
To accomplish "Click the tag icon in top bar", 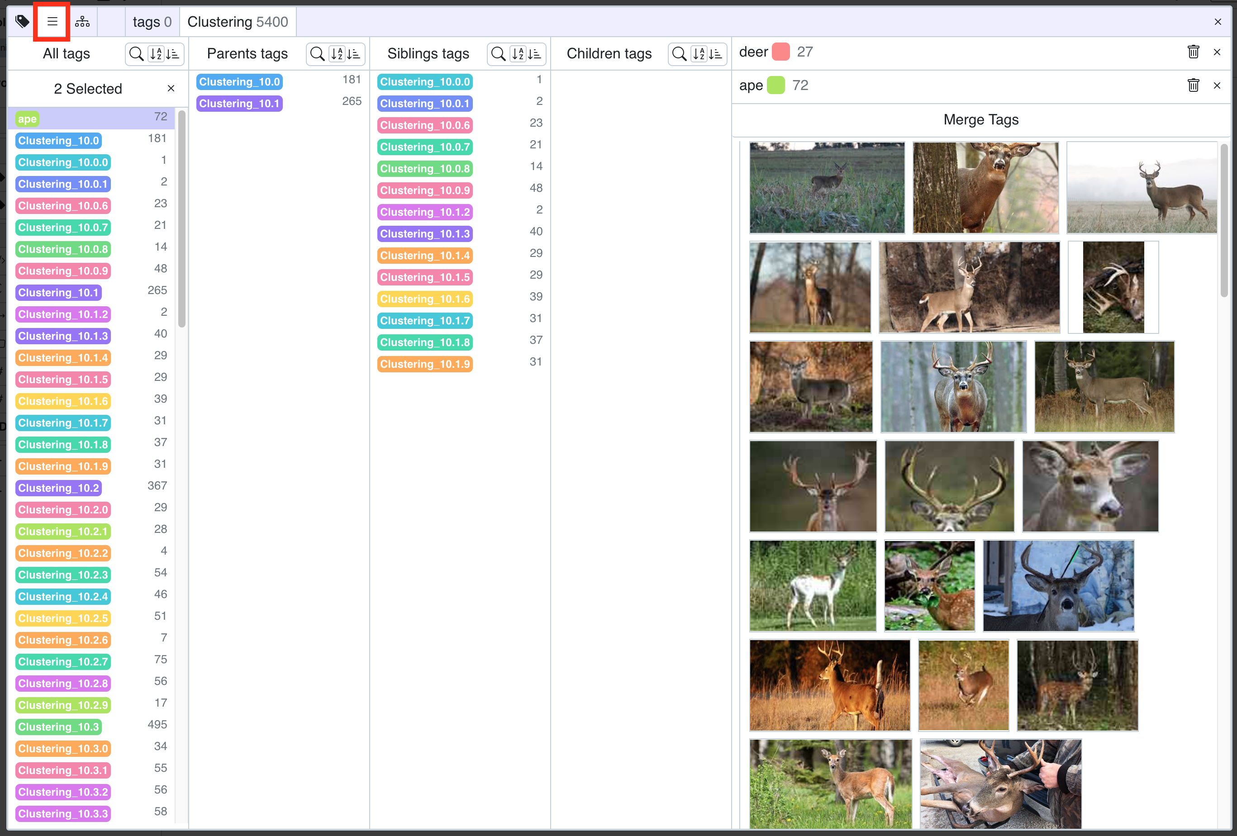I will (22, 22).
